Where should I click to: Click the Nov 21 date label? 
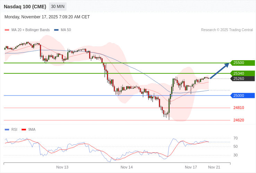214,167
